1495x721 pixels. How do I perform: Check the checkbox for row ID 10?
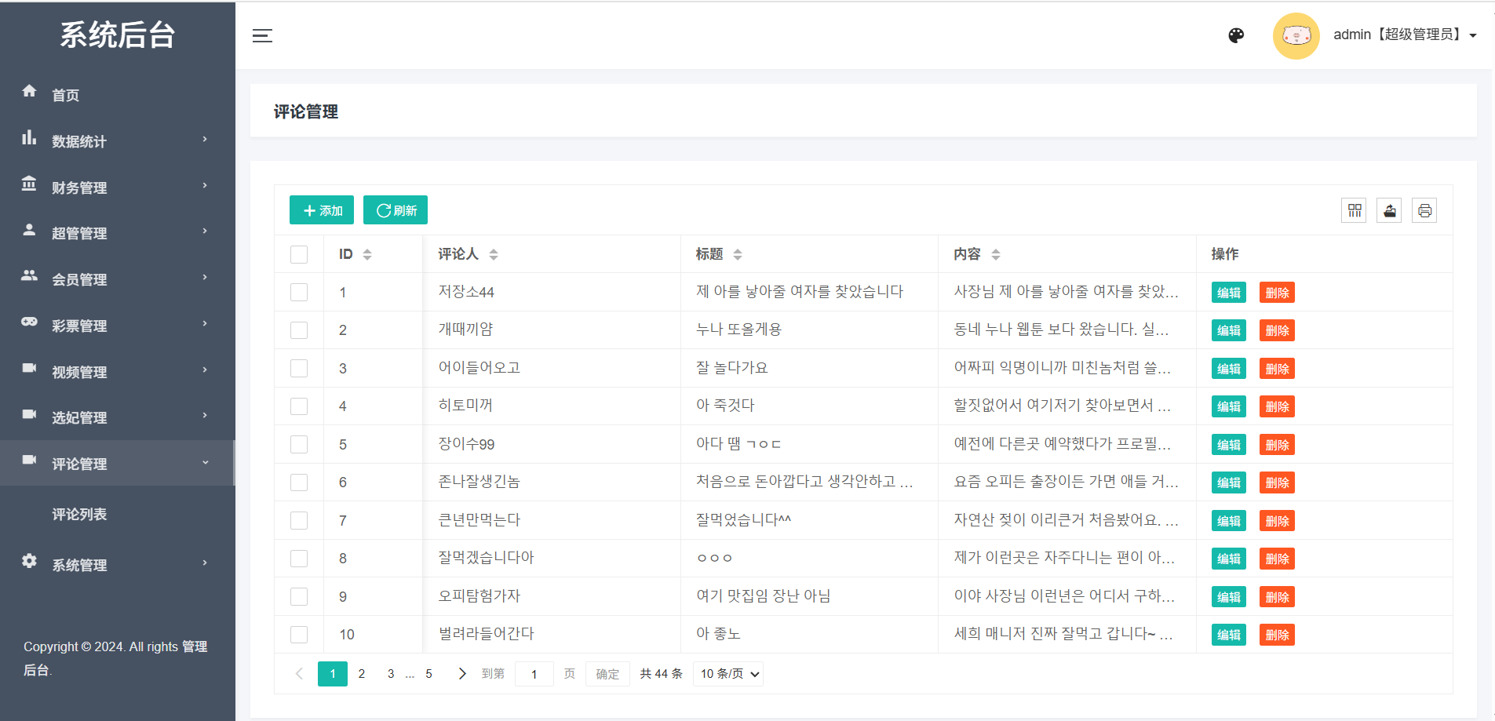(x=299, y=634)
